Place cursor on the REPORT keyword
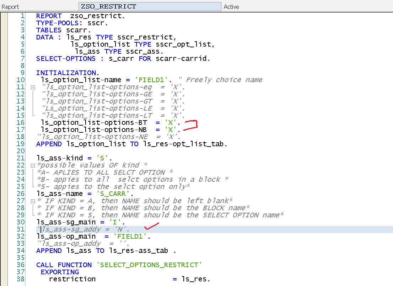The image size is (393, 286). 49,16
